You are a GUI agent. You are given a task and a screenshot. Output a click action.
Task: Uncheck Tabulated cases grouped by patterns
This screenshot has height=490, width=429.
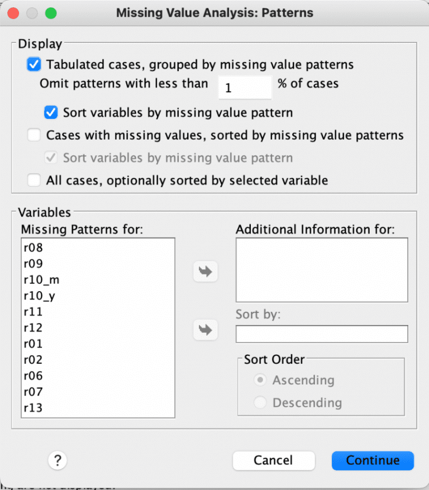tap(34, 64)
